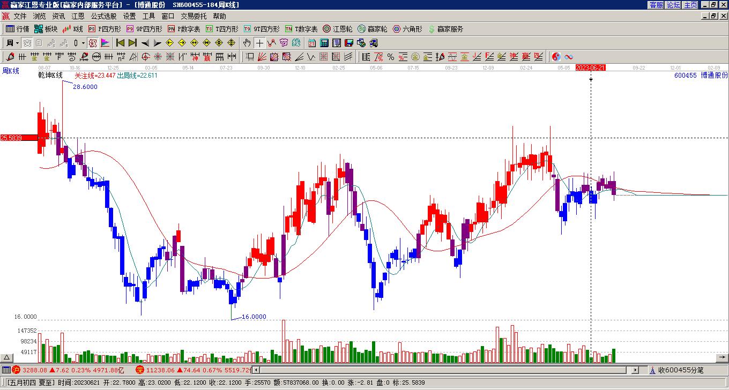Open the 9T四方形 tool

262,29
